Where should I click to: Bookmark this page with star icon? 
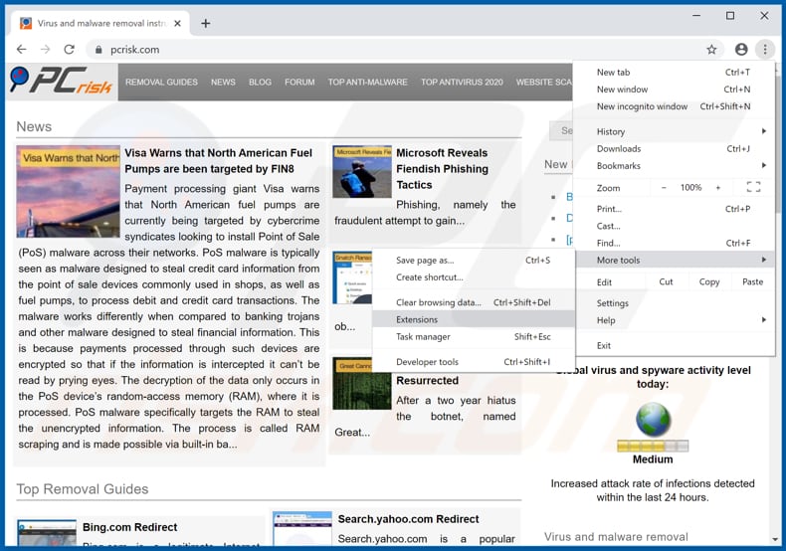711,49
